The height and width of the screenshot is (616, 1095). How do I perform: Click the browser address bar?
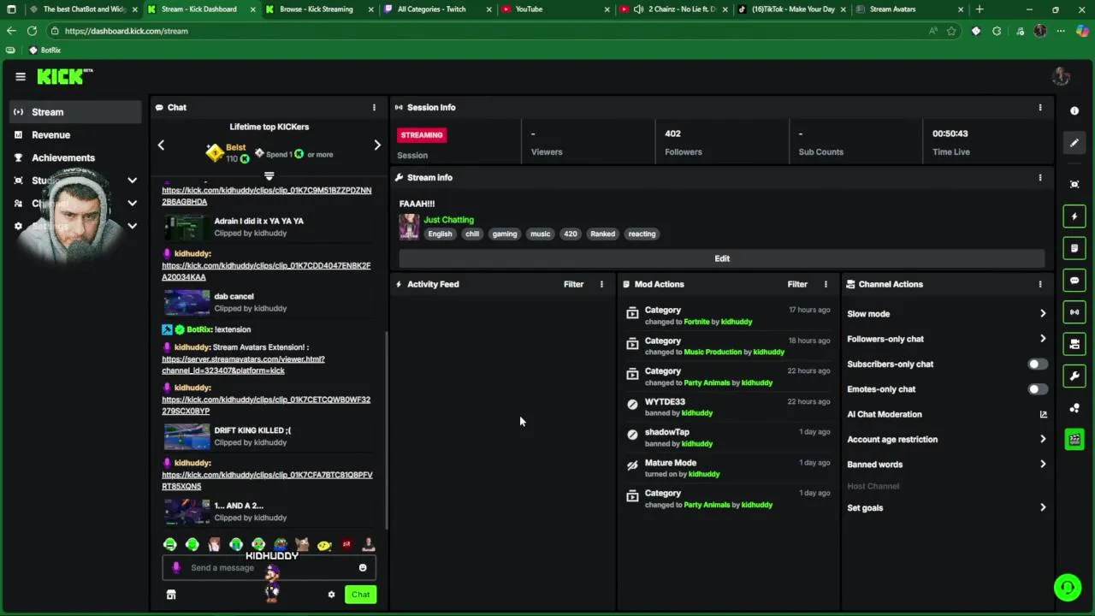[488, 31]
